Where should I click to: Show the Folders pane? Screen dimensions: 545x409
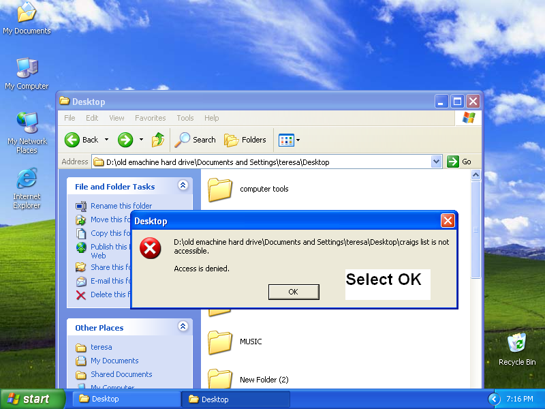245,140
